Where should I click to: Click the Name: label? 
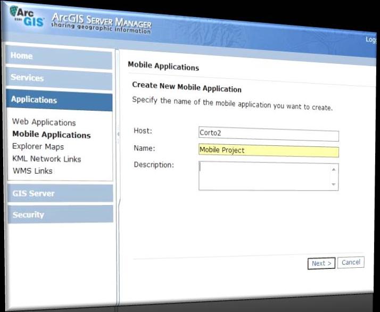coord(144,148)
